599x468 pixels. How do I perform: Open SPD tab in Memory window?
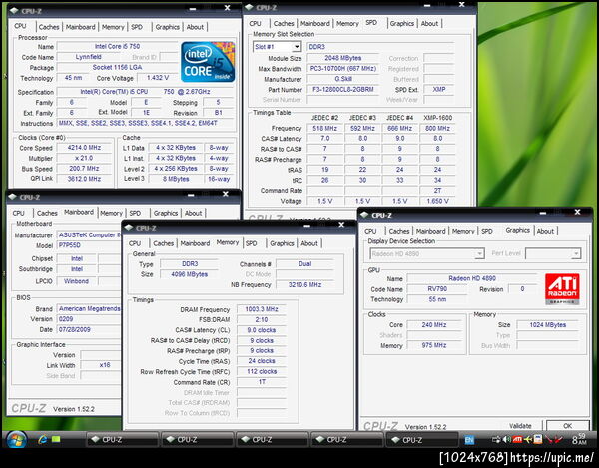[251, 243]
